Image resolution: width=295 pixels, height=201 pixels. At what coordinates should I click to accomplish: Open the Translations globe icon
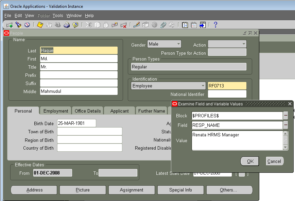coord(154,24)
